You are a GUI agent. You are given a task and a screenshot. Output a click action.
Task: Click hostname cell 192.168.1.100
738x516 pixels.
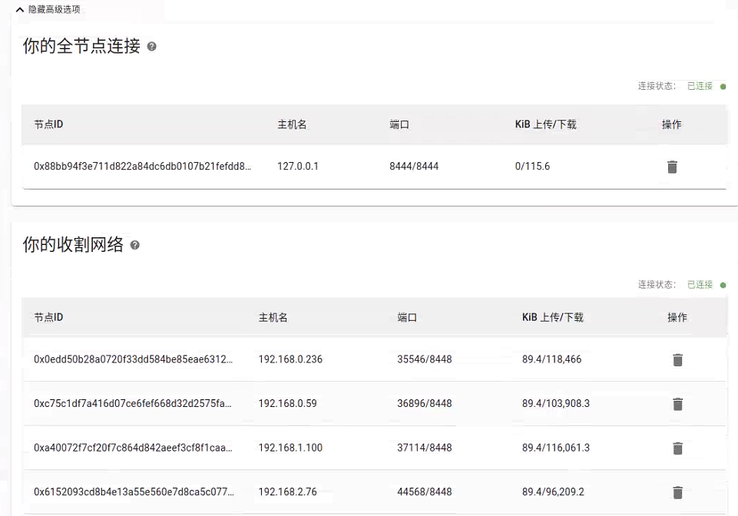pos(290,448)
